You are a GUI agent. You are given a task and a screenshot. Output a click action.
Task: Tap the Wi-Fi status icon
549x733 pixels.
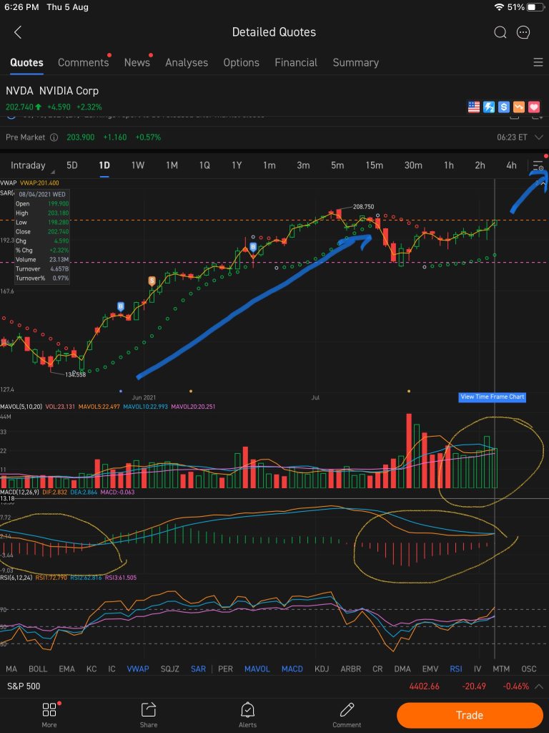tap(499, 7)
